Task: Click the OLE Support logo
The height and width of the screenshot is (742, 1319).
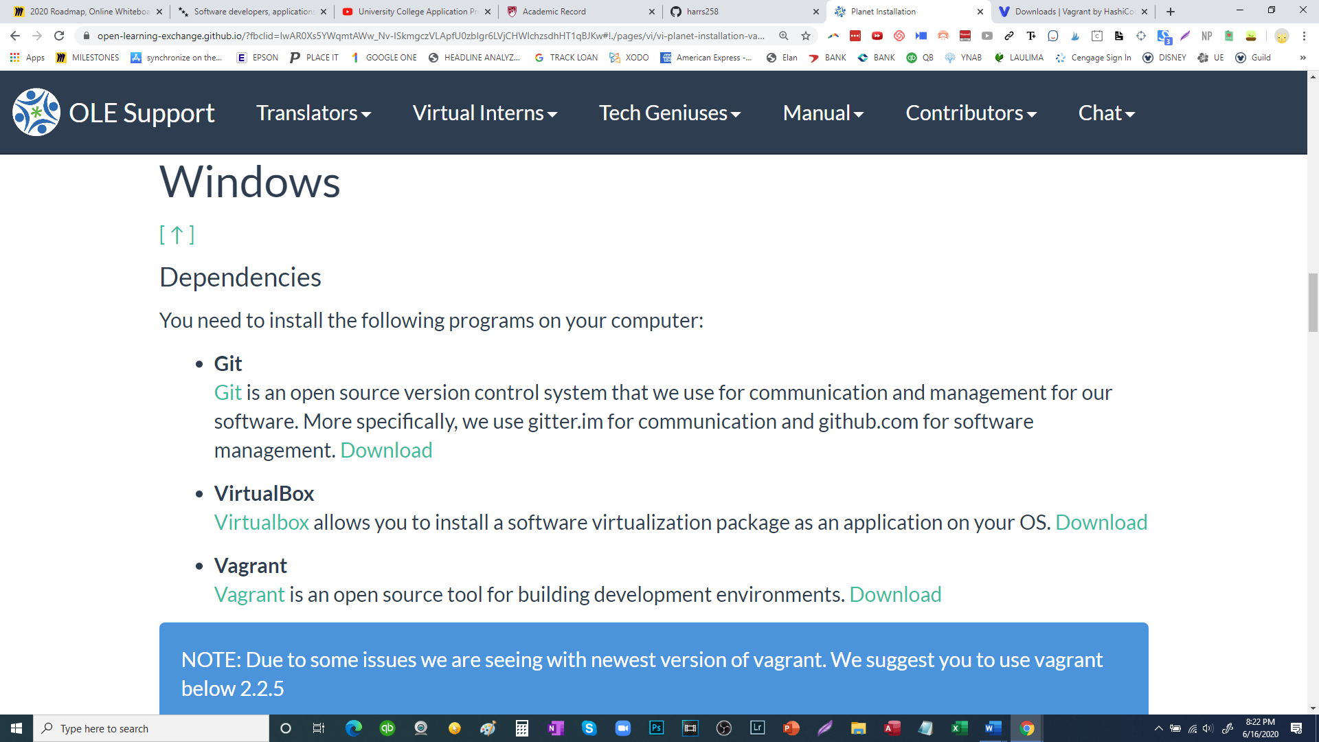Action: [37, 111]
